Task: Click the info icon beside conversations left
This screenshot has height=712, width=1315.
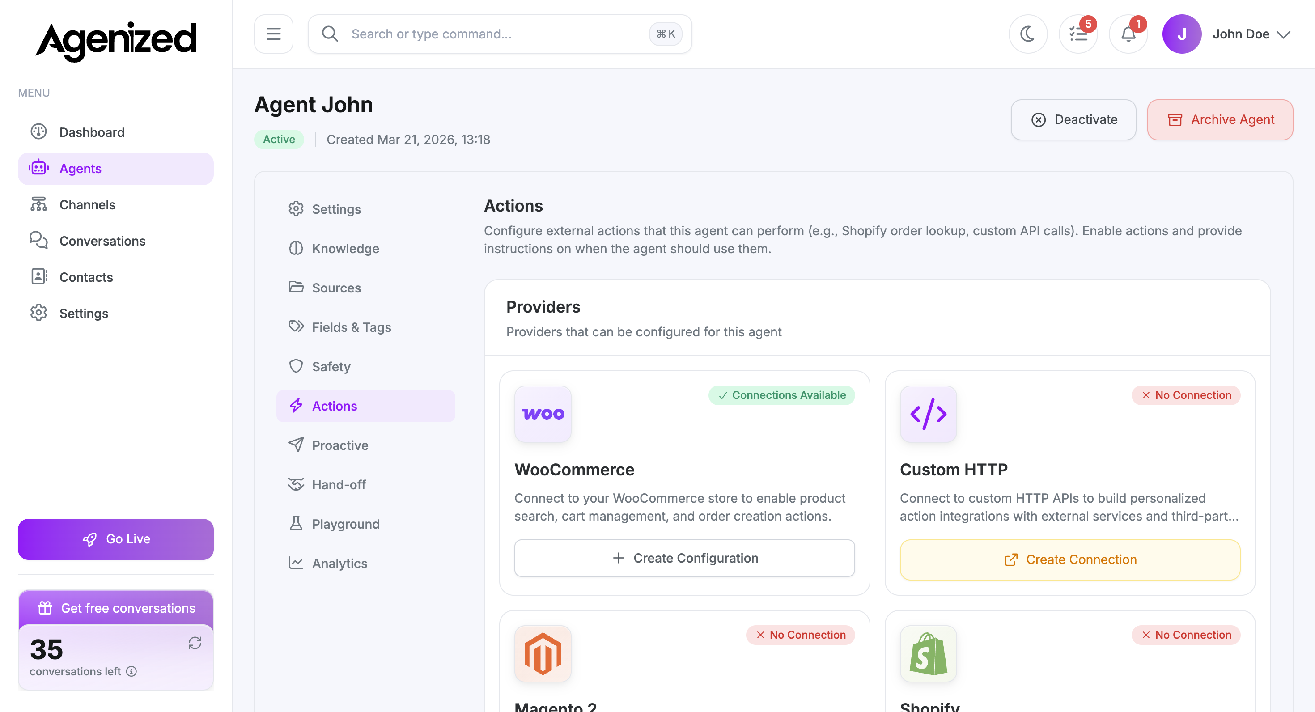Action: tap(131, 672)
